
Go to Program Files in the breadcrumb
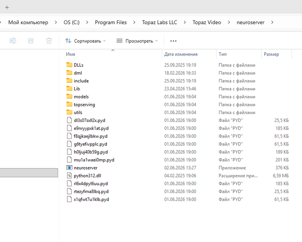point(111,22)
